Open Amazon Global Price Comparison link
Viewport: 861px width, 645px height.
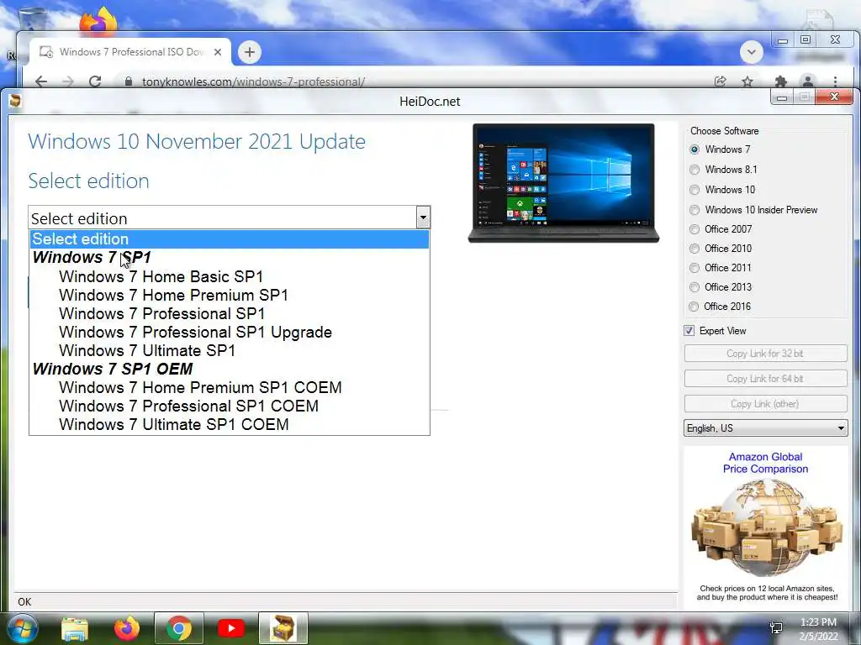[765, 463]
